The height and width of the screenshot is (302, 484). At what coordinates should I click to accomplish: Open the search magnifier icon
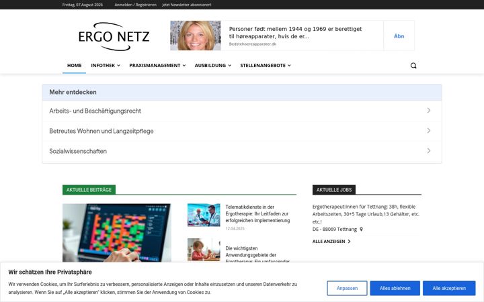click(413, 66)
